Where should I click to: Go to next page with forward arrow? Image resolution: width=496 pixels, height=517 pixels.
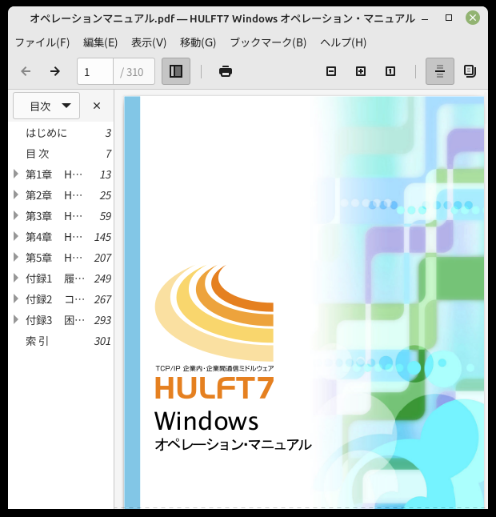click(55, 71)
